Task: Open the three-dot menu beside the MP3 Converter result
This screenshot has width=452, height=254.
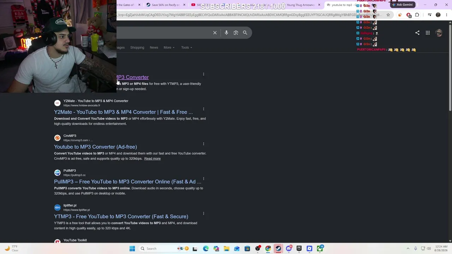Action: (x=203, y=74)
